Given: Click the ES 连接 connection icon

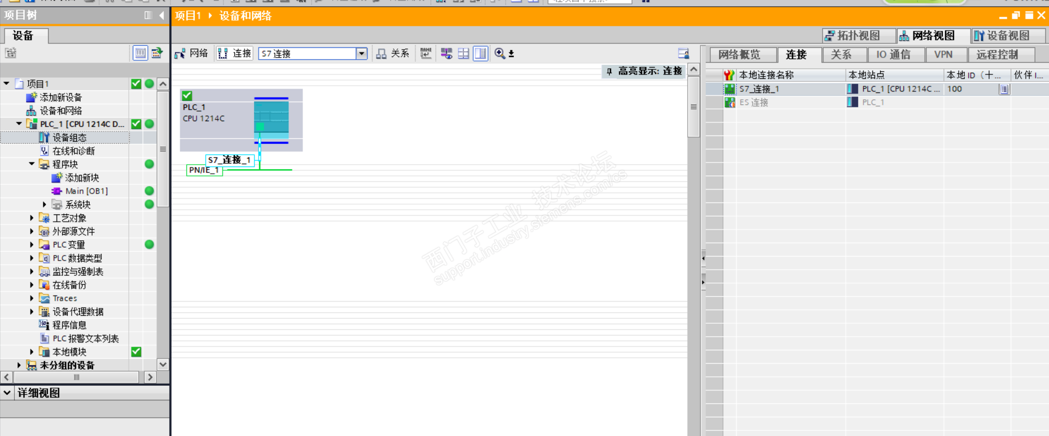Looking at the screenshot, I should (x=730, y=103).
